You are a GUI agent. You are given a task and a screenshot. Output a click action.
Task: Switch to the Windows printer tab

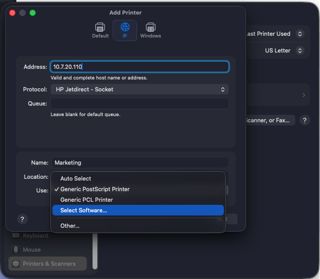(150, 30)
